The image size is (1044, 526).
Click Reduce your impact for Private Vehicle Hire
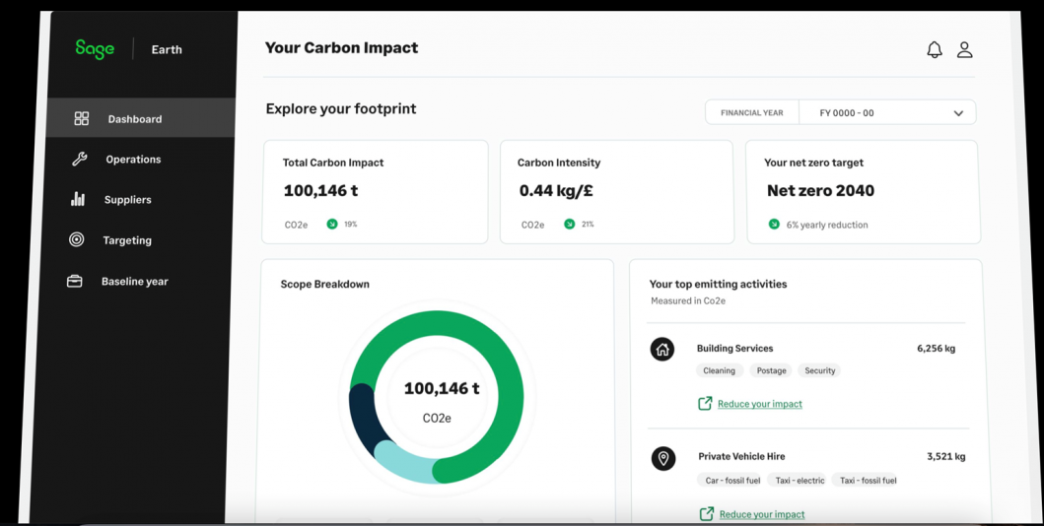coord(762,514)
